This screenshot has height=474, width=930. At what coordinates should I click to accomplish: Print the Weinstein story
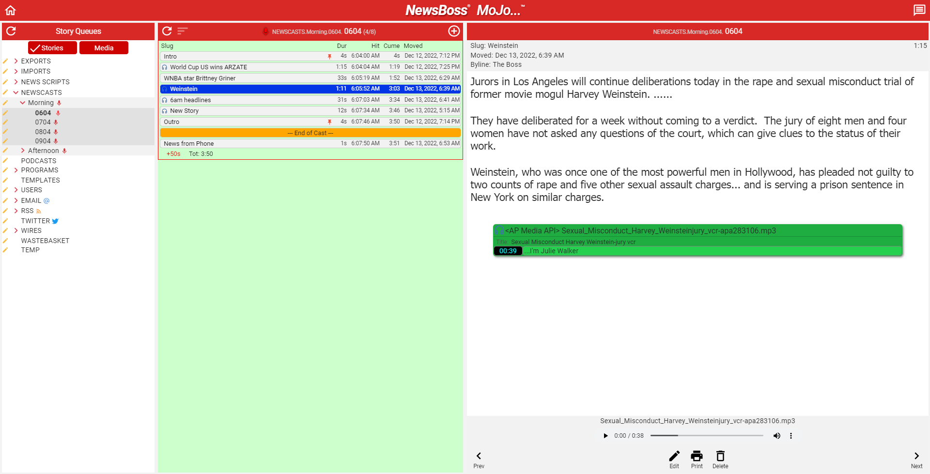click(x=697, y=456)
